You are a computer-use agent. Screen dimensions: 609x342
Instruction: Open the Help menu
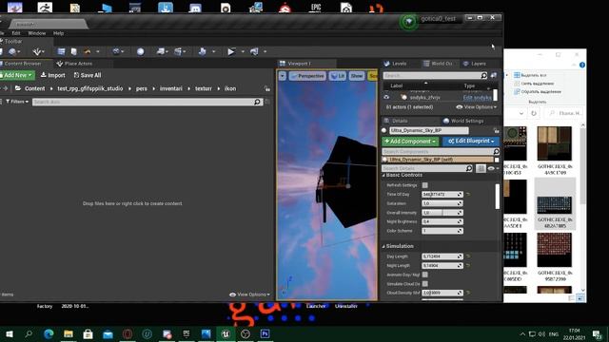pos(59,33)
